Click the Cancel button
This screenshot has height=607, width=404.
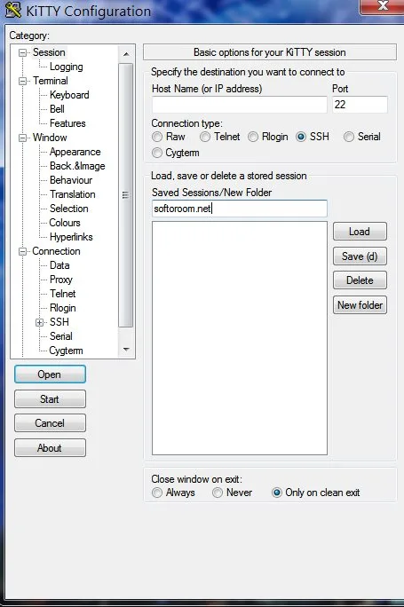[x=50, y=423]
